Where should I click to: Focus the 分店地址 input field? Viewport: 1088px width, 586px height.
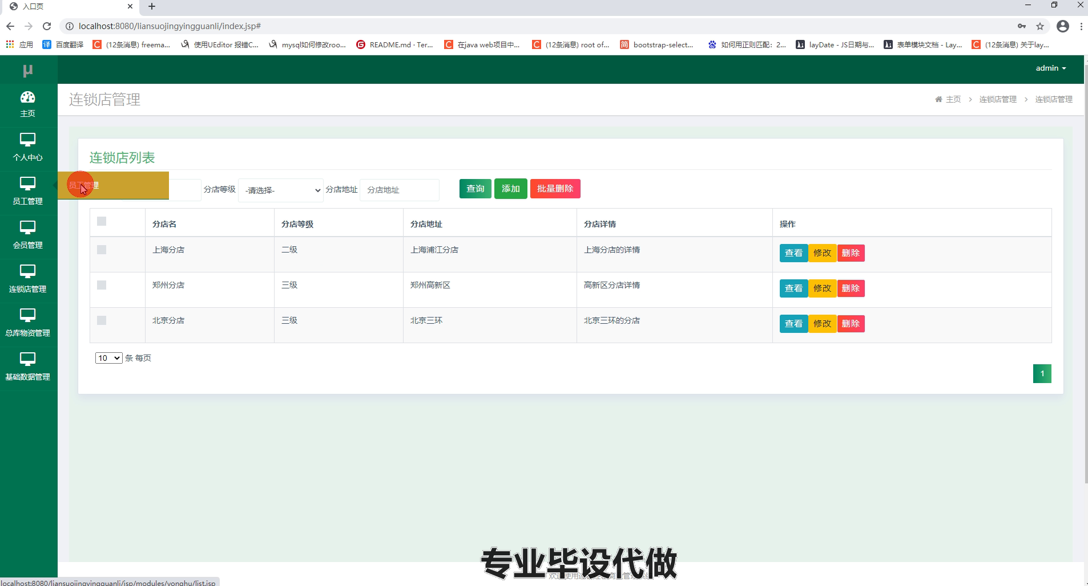(400, 190)
